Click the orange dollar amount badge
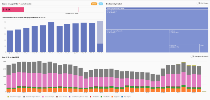This screenshot has width=210, height=100. [x=94, y=4]
